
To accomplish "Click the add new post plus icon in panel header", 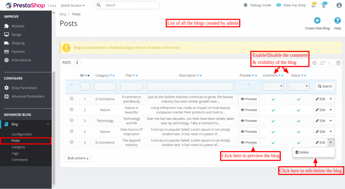I will 314,63.
